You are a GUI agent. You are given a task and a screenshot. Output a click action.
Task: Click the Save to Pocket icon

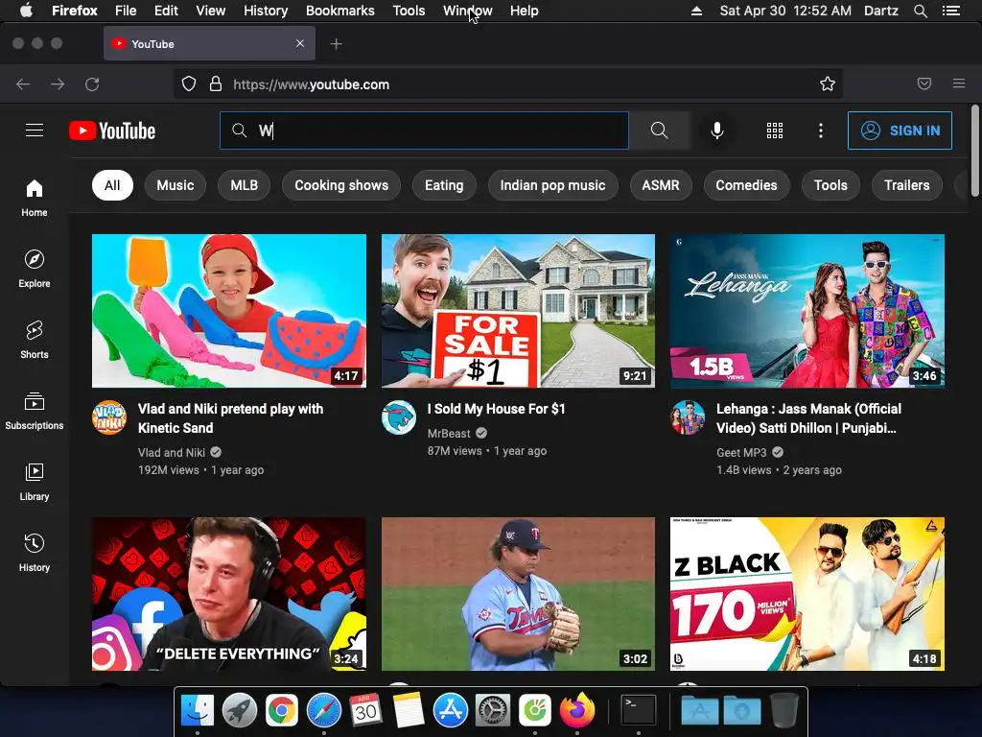pyautogui.click(x=924, y=84)
